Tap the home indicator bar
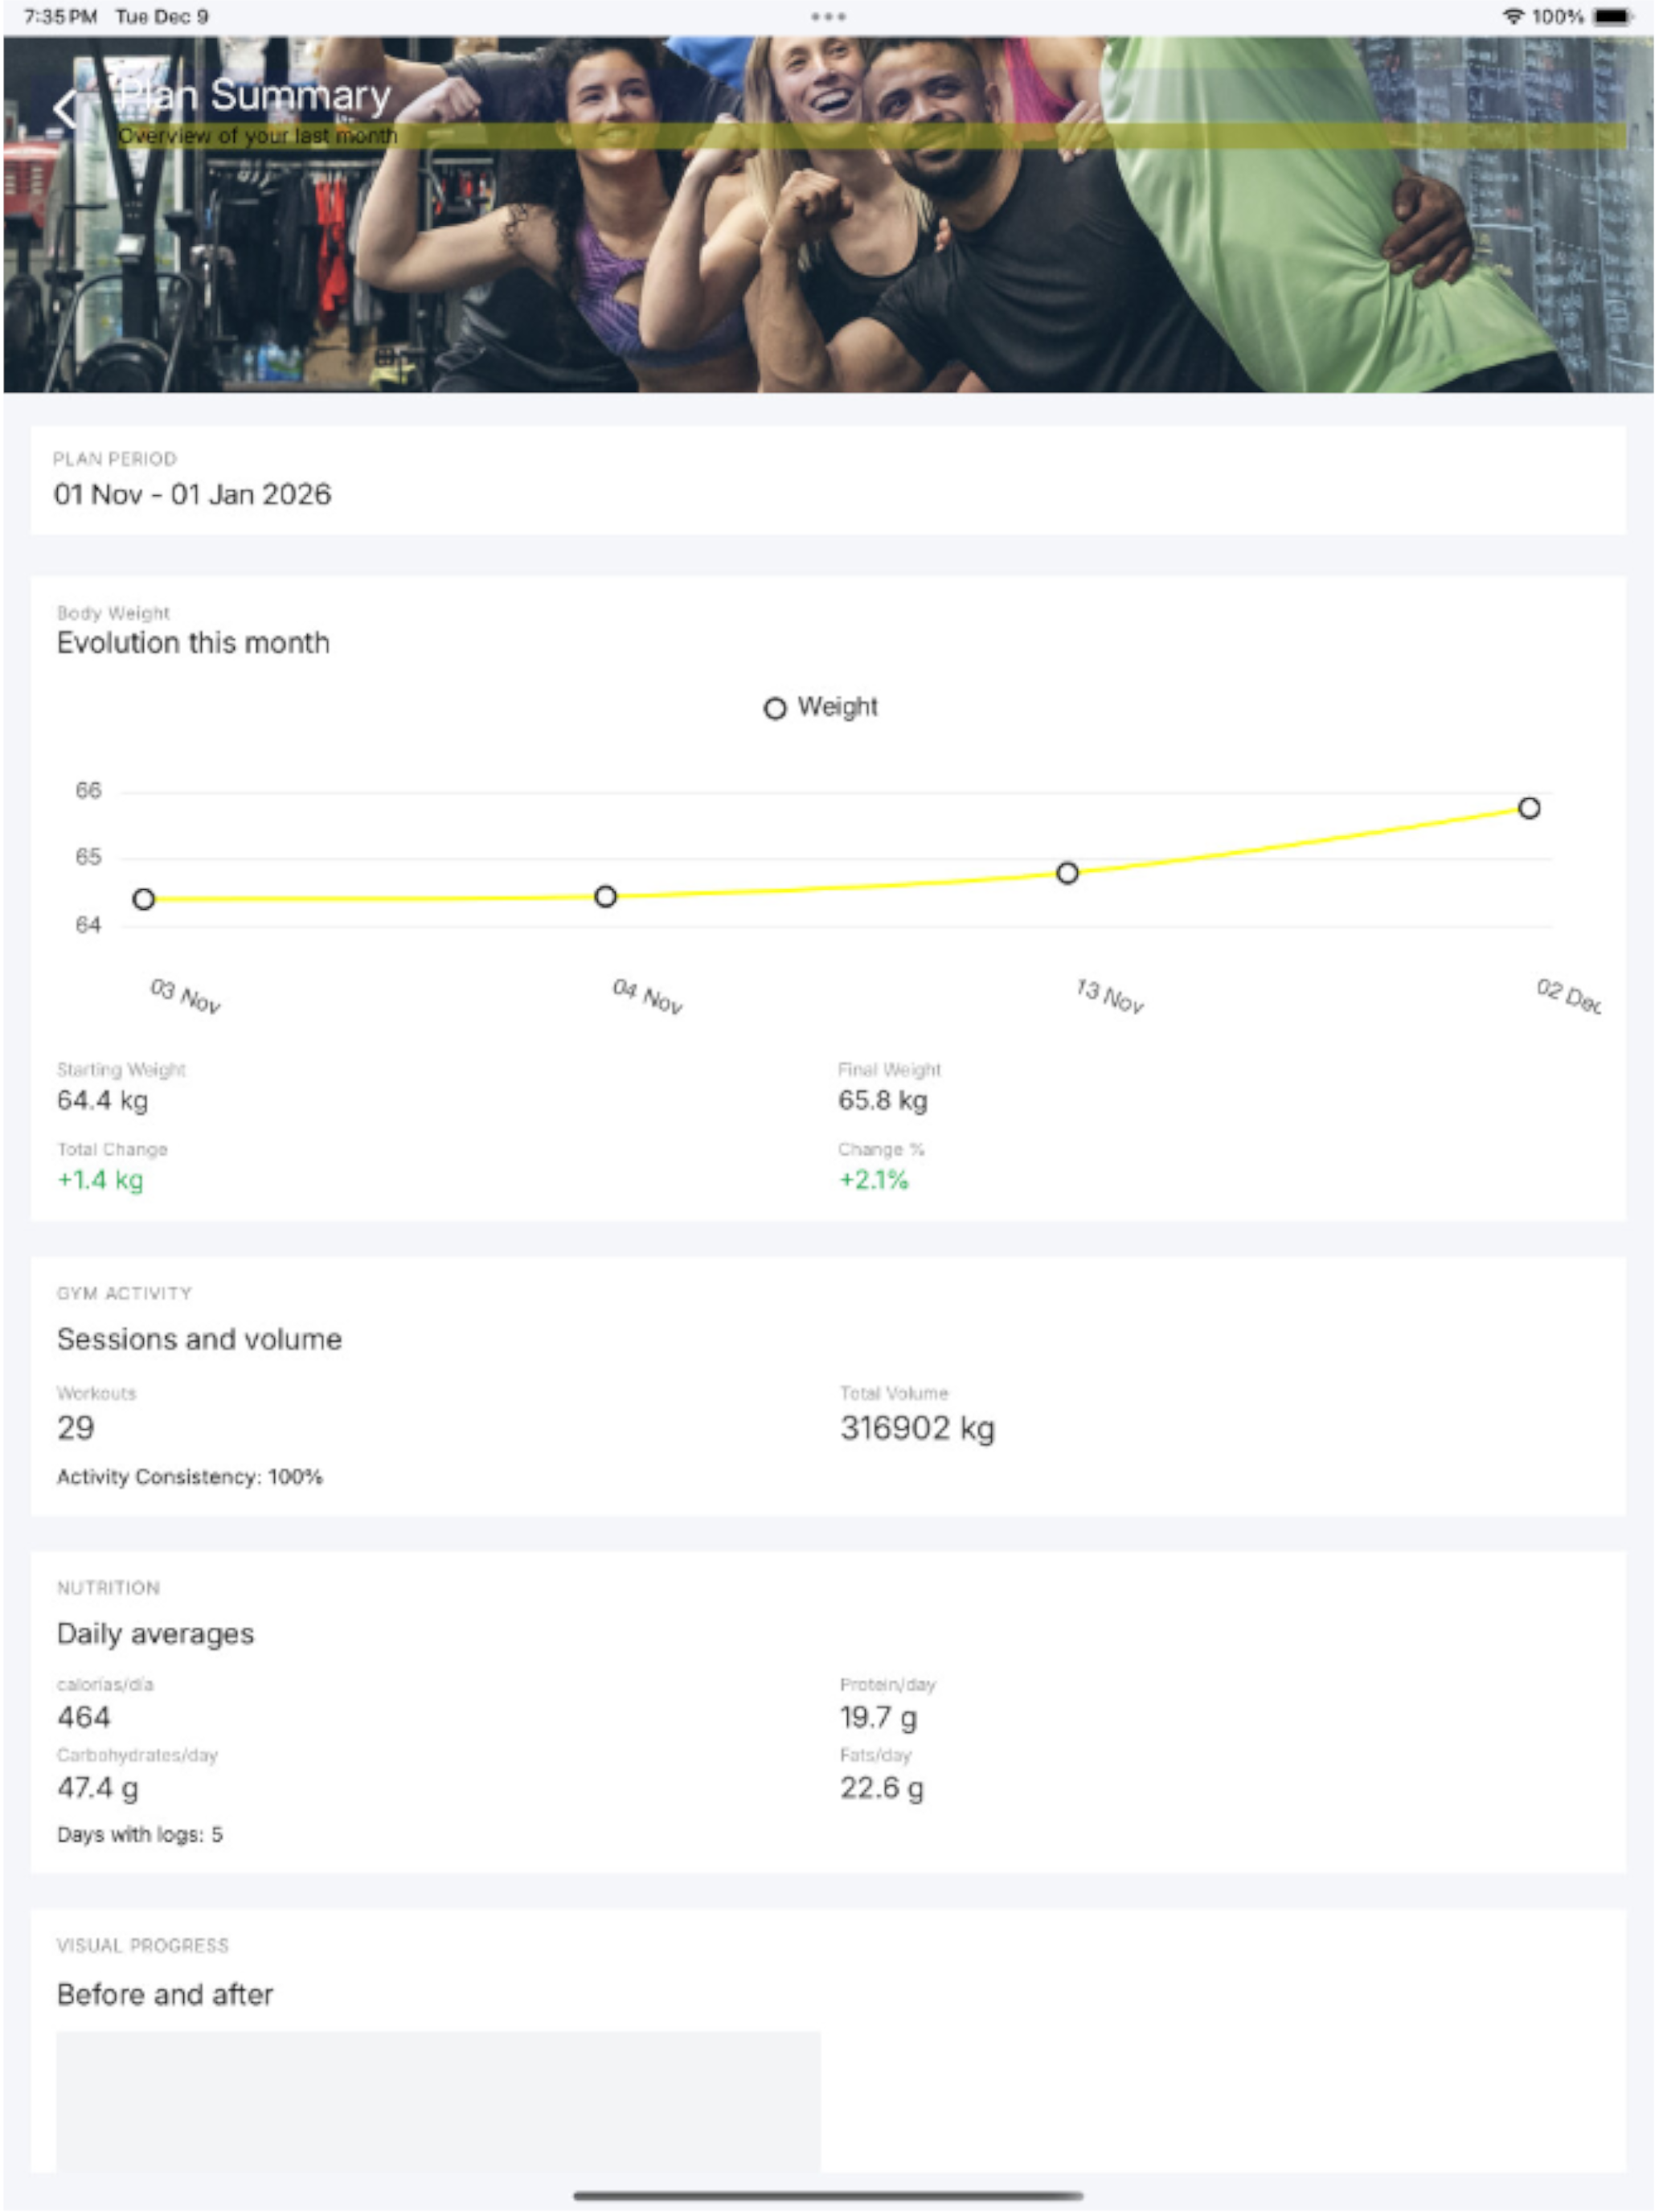The image size is (1659, 2212). tap(829, 2197)
